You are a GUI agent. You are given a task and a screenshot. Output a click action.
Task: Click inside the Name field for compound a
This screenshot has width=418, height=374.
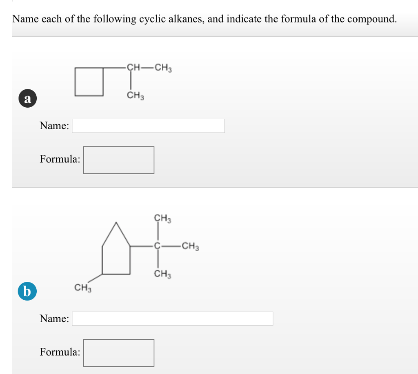148,126
